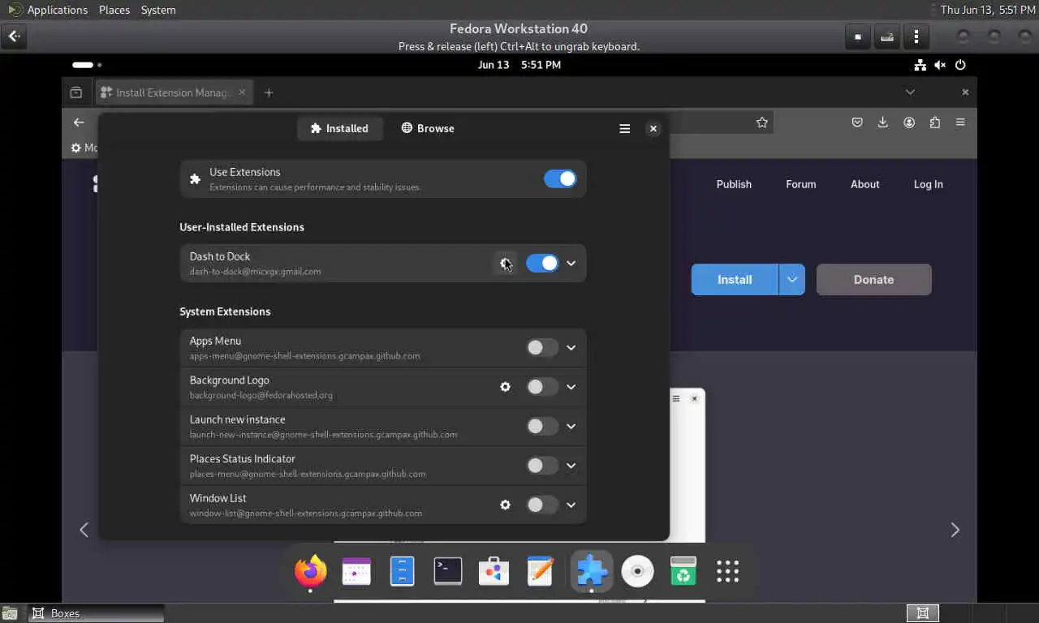Click the Pocket save icon in Firefox
The image size is (1039, 623).
(x=857, y=122)
